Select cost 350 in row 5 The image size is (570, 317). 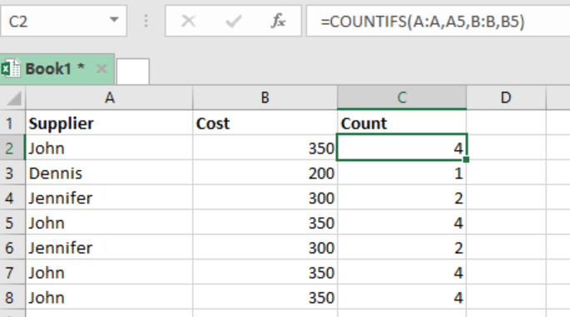coord(265,222)
